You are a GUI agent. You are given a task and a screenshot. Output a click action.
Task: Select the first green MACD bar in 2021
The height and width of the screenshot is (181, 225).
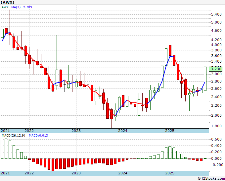click(x=2, y=148)
